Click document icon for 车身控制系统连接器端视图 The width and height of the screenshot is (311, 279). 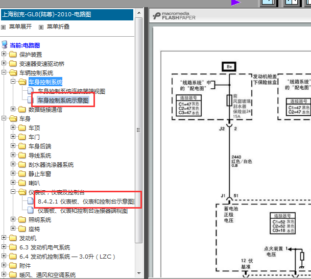click(x=30, y=91)
